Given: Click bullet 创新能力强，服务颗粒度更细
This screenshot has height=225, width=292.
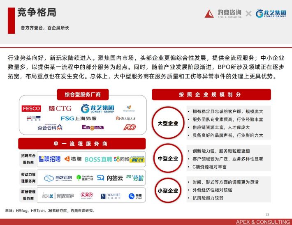Looking at the screenshot, I should pyautogui.click(x=221, y=151).
